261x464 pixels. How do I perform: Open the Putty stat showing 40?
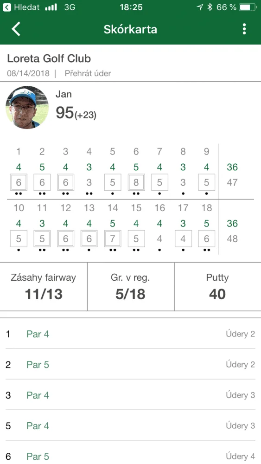pos(217,286)
